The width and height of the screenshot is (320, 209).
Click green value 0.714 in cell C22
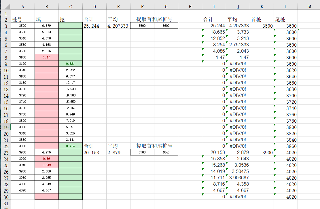click(70, 146)
